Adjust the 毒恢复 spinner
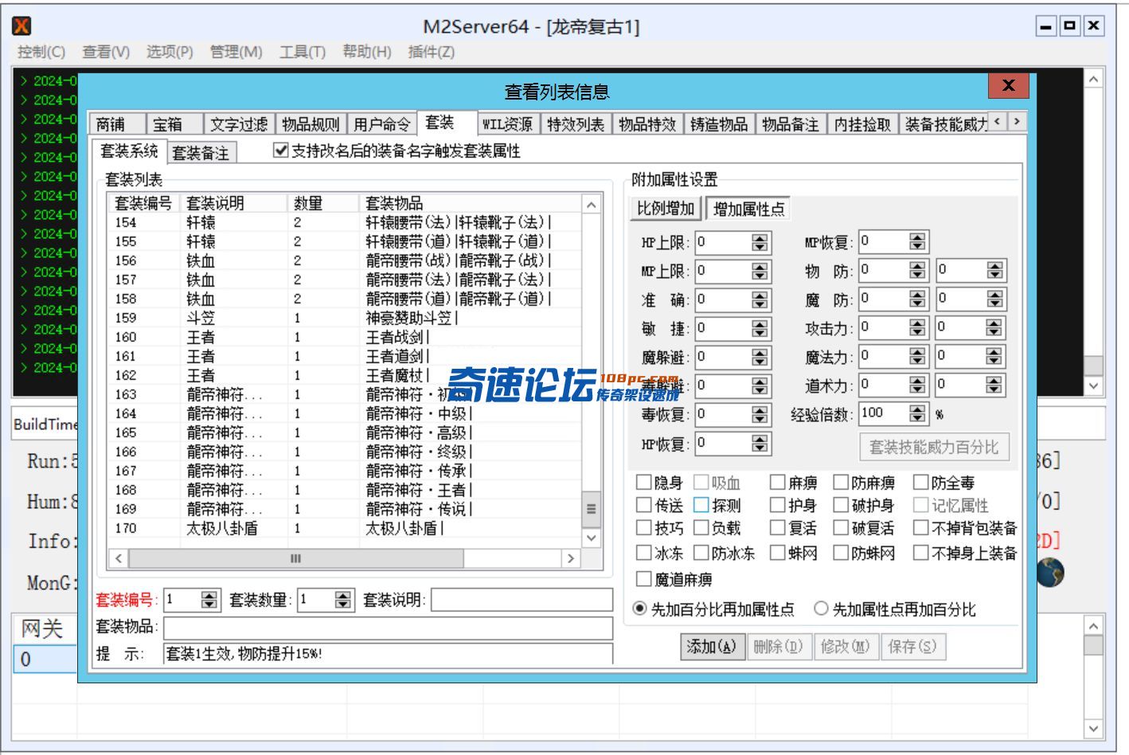 (760, 414)
